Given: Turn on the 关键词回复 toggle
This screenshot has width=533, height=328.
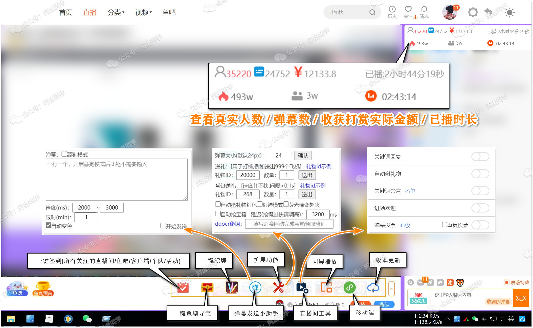Looking at the screenshot, I should coord(480,157).
